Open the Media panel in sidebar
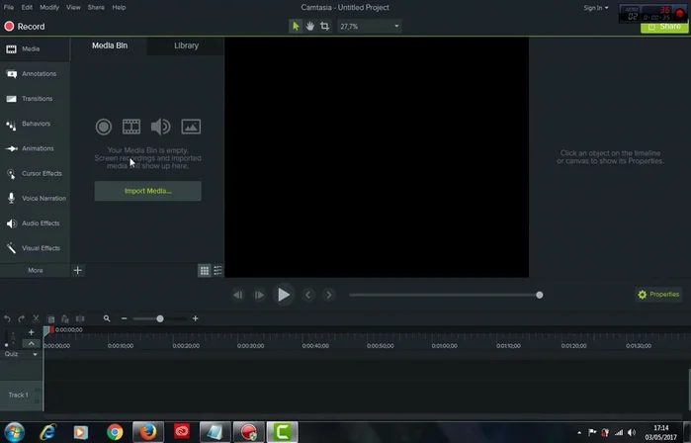The height and width of the screenshot is (443, 691). coord(35,48)
